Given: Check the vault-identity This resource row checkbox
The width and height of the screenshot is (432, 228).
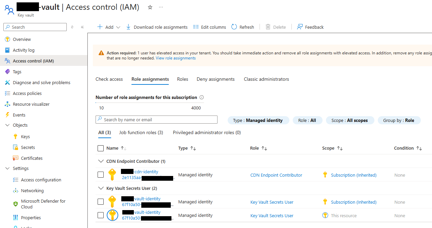Looking at the screenshot, I should (x=101, y=215).
